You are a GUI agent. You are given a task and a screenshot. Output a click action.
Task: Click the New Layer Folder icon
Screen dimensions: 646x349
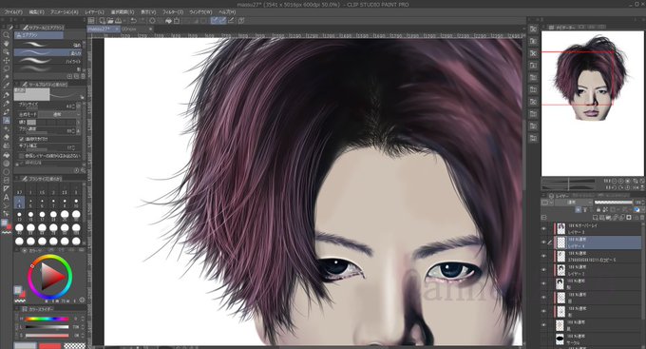(x=608, y=217)
